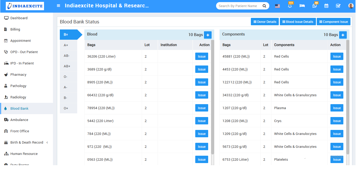Open Blood Issue Details
Viewport: 356px width, 172px height.
298,22
